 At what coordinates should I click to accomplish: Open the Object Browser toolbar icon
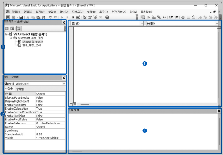95,17
